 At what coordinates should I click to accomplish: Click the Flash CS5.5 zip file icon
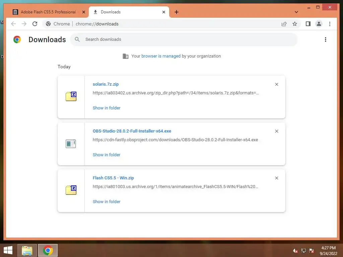pos(71,190)
